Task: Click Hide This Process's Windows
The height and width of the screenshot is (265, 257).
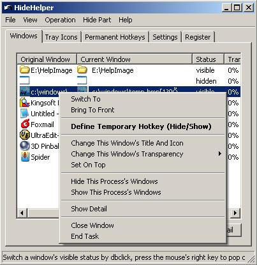Action: (114, 181)
